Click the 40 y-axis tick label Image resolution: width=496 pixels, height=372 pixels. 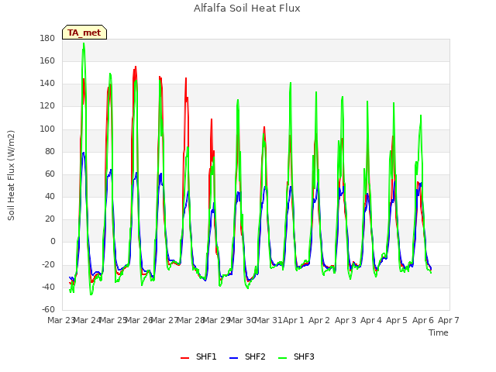click(50, 196)
